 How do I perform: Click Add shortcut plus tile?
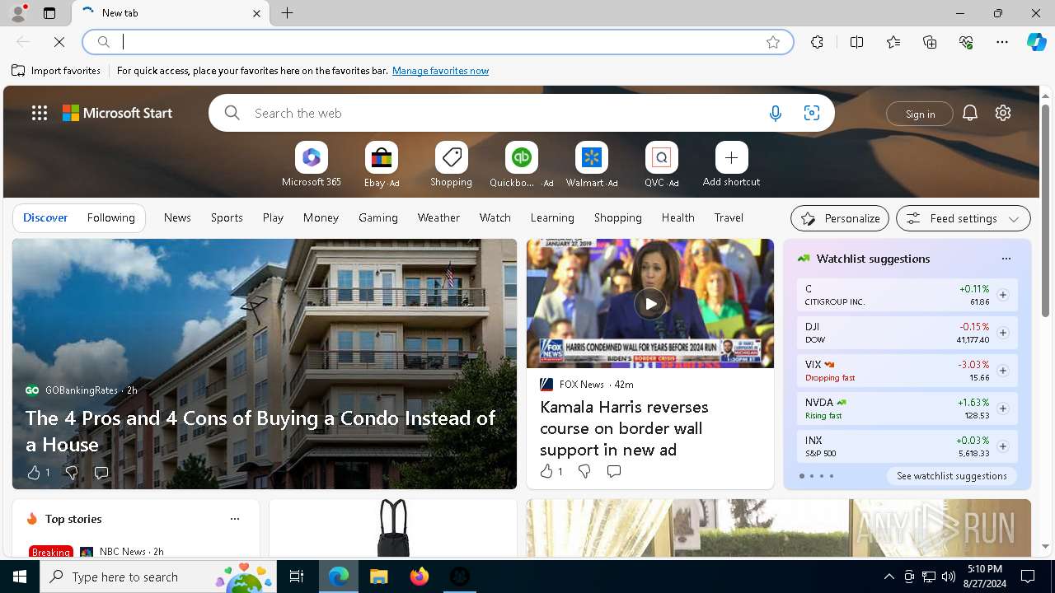(x=731, y=165)
